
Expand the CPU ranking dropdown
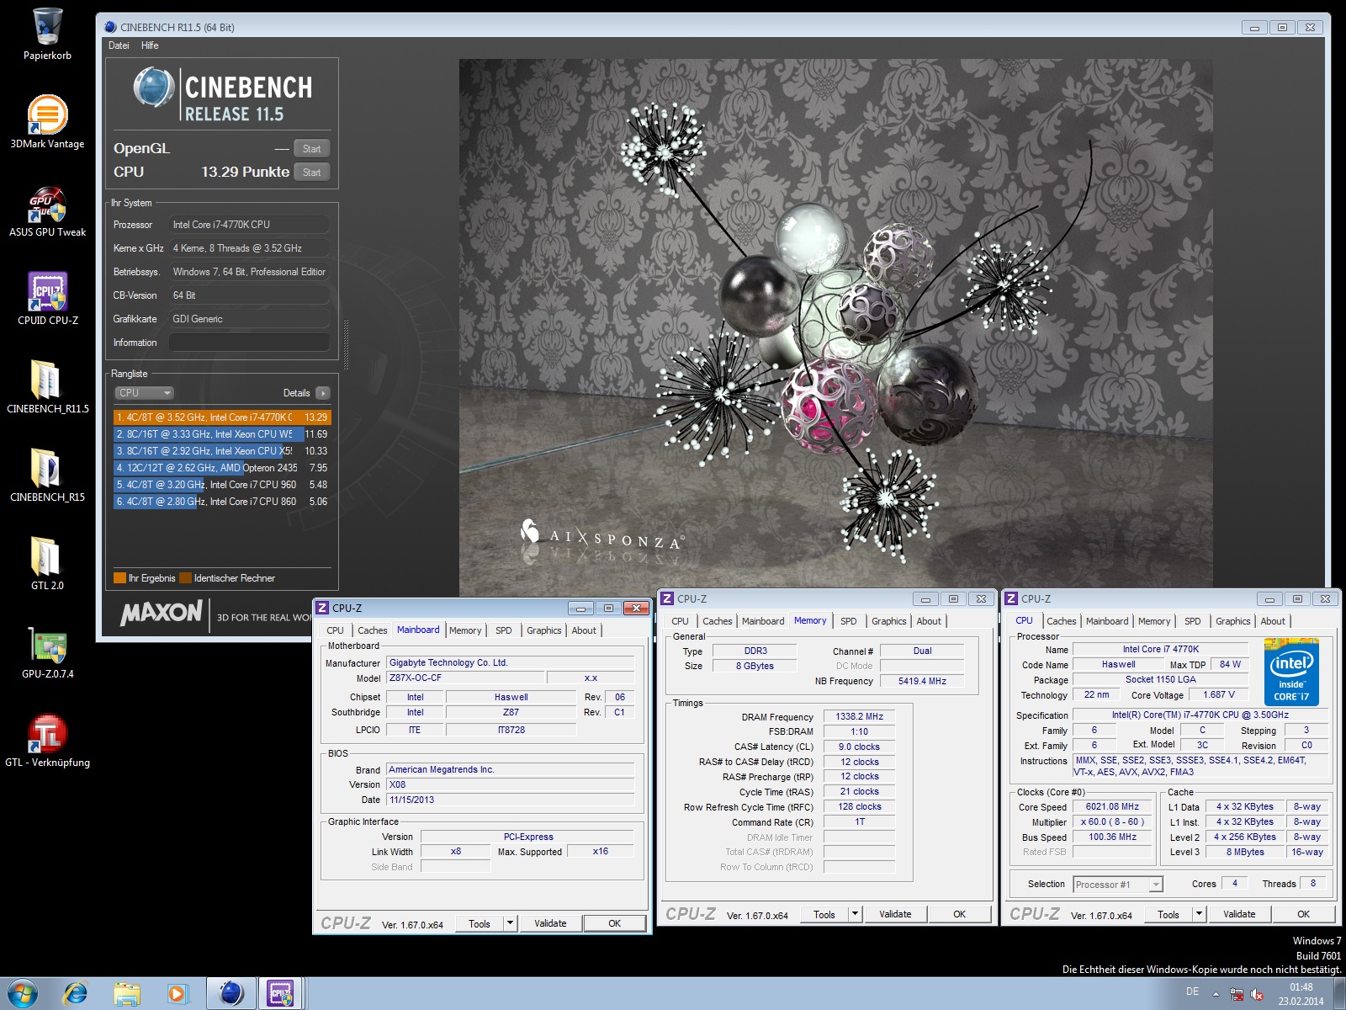pyautogui.click(x=144, y=393)
